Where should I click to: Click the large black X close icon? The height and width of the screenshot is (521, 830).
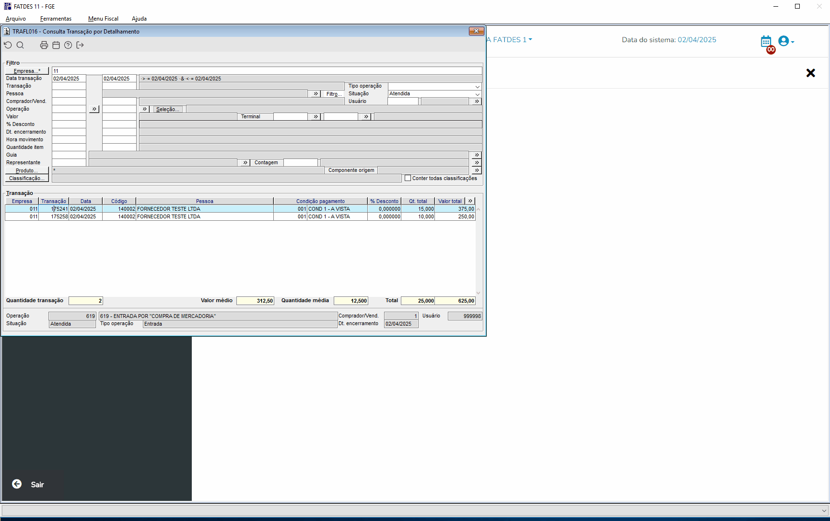810,73
